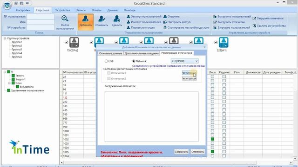
Task: Click the Имя search field
Action: coord(41,22)
